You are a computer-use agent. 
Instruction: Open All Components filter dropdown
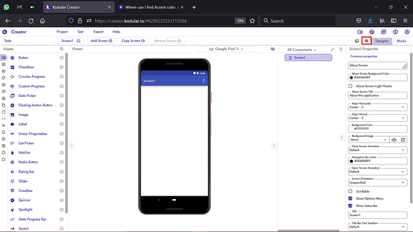coord(302,50)
